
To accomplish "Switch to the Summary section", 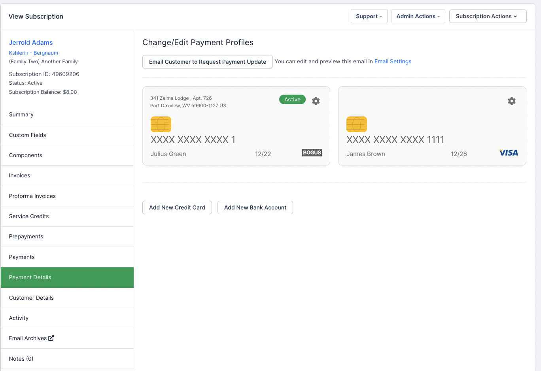I will click(21, 114).
